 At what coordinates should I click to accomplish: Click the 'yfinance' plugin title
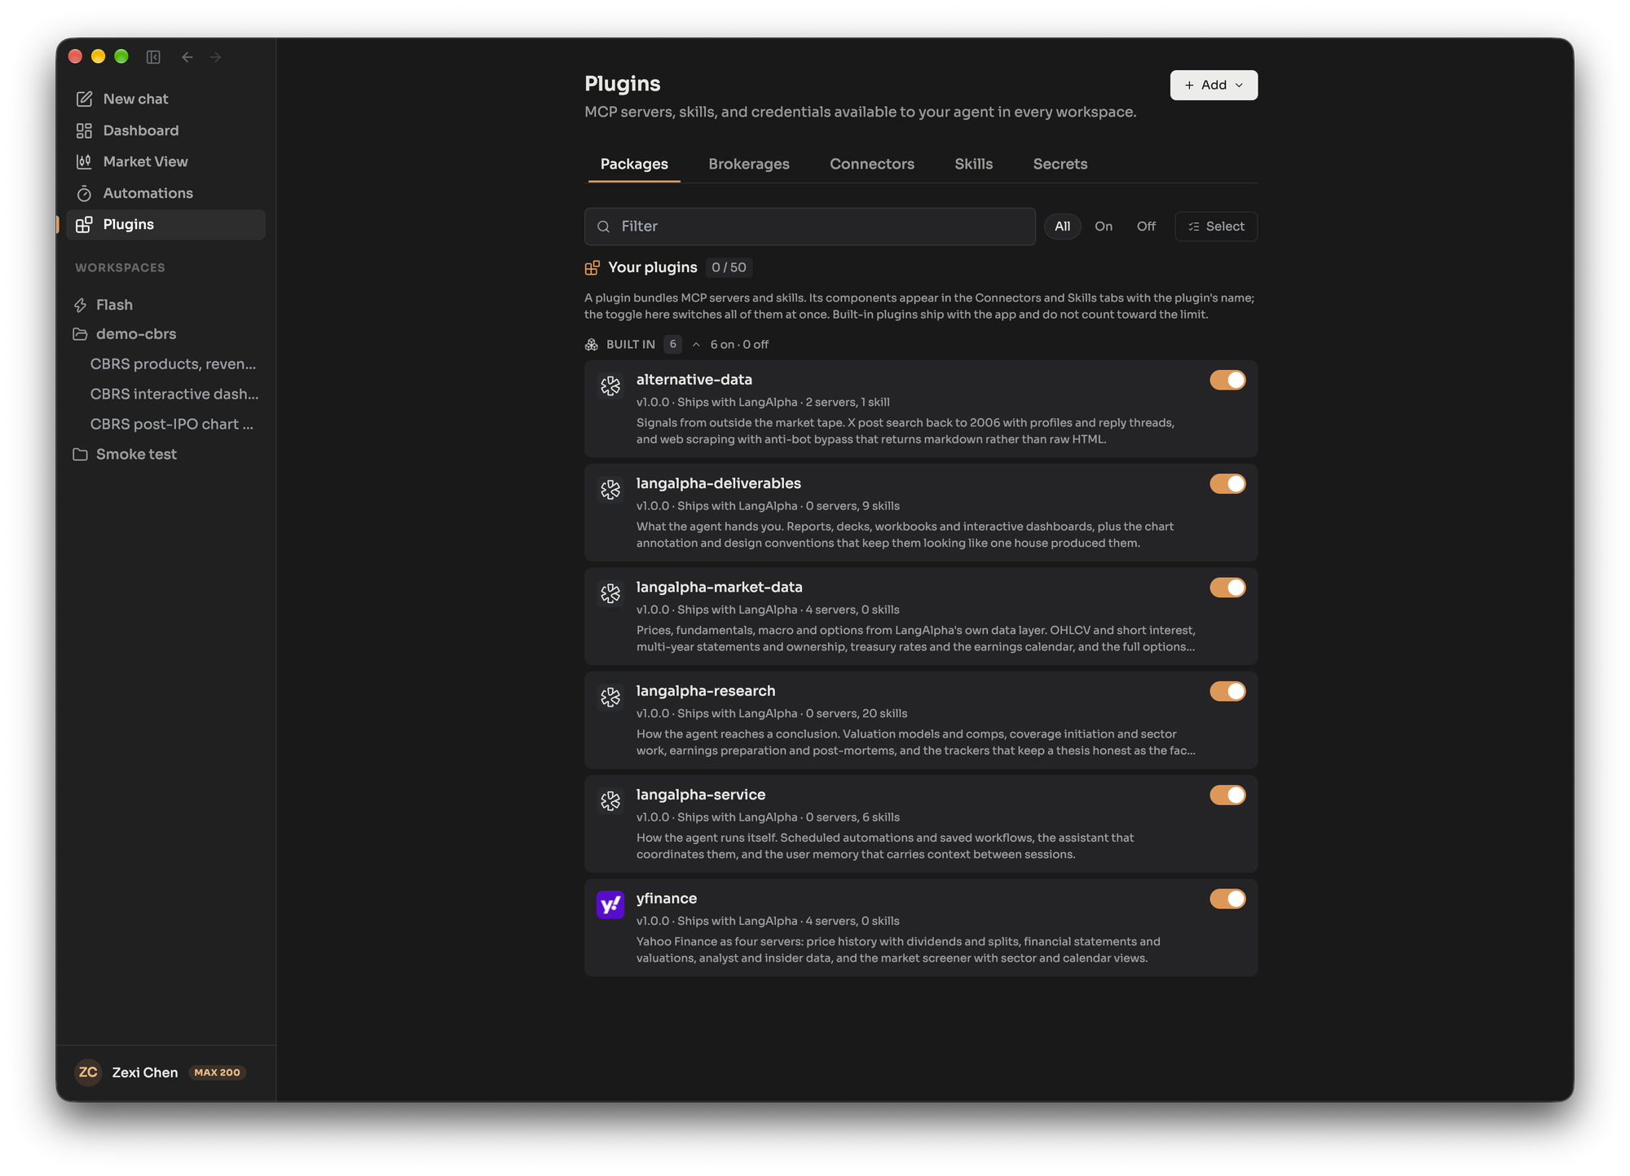667,899
